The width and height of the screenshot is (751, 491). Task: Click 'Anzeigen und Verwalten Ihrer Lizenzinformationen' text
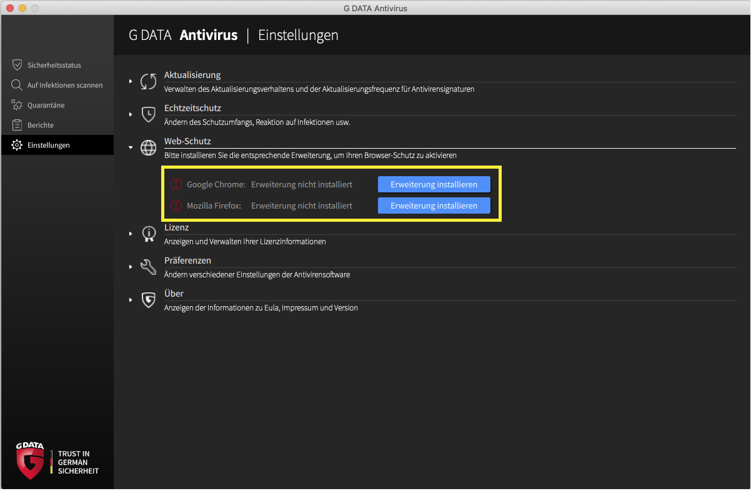245,242
